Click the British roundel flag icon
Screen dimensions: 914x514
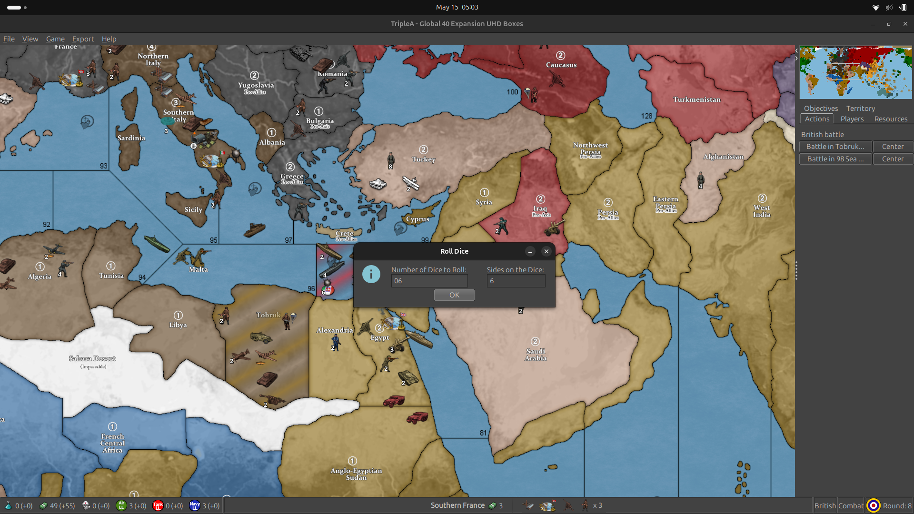pos(874,505)
